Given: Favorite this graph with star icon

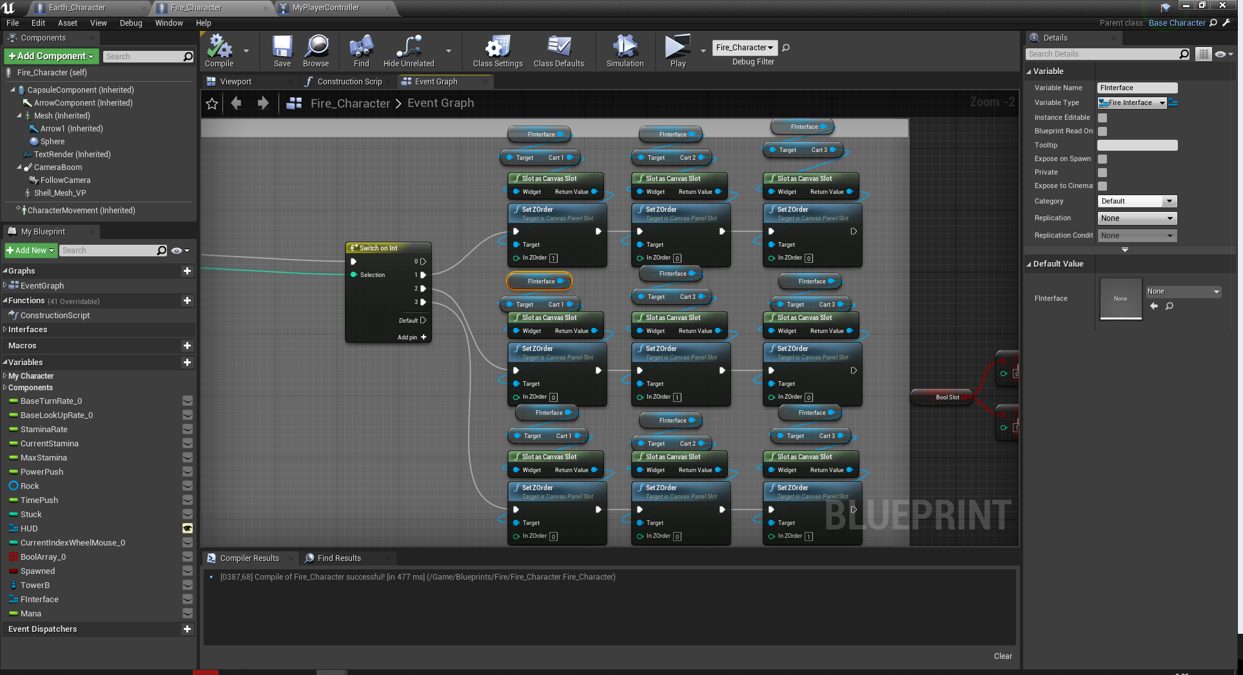Looking at the screenshot, I should pos(212,104).
